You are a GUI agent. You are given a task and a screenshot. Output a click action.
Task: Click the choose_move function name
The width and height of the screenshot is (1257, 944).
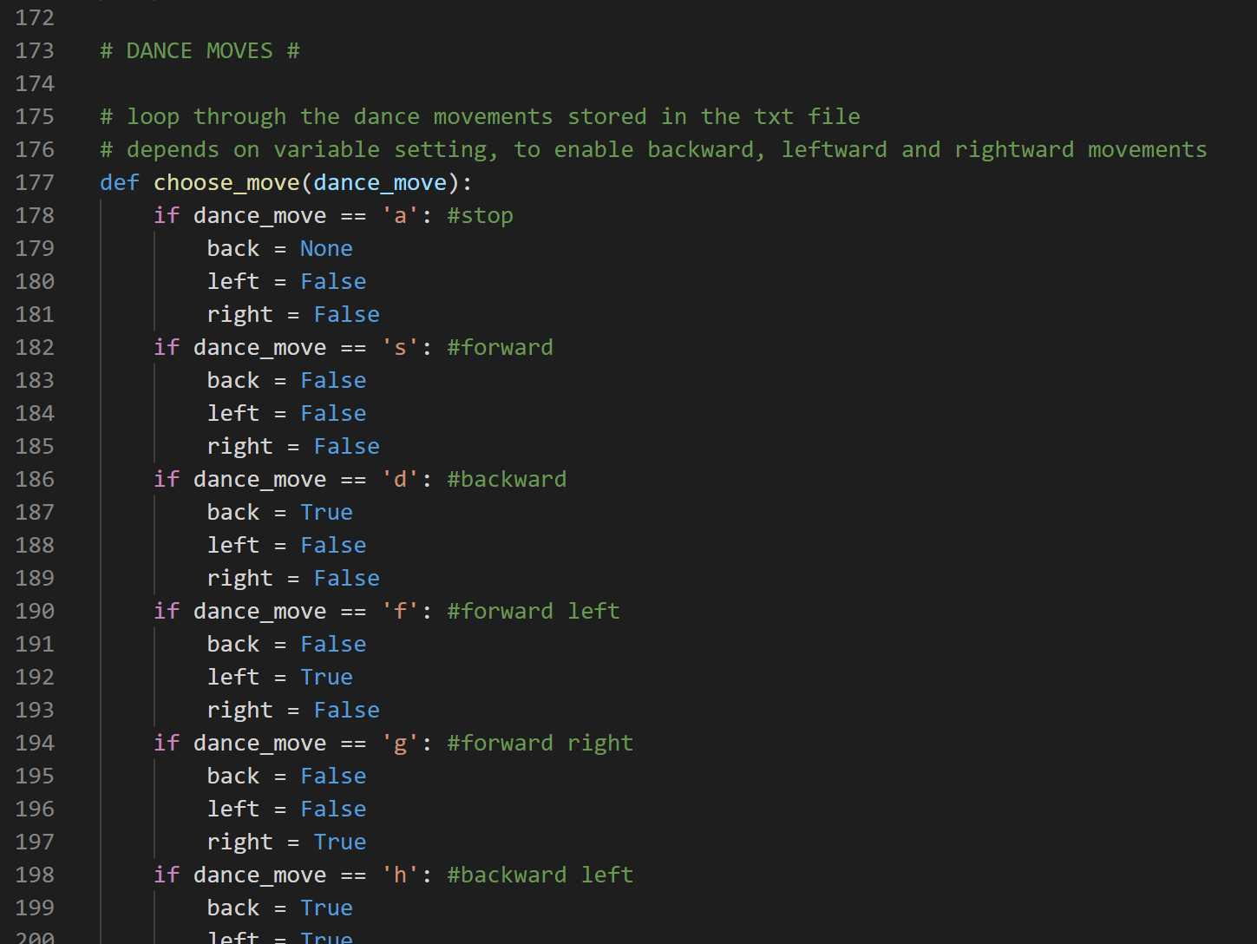[226, 183]
